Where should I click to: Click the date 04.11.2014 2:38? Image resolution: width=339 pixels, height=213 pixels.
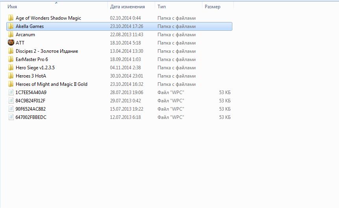[125, 68]
